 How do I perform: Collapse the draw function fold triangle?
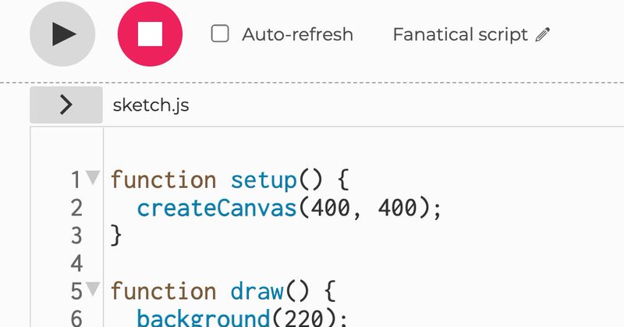(x=93, y=290)
